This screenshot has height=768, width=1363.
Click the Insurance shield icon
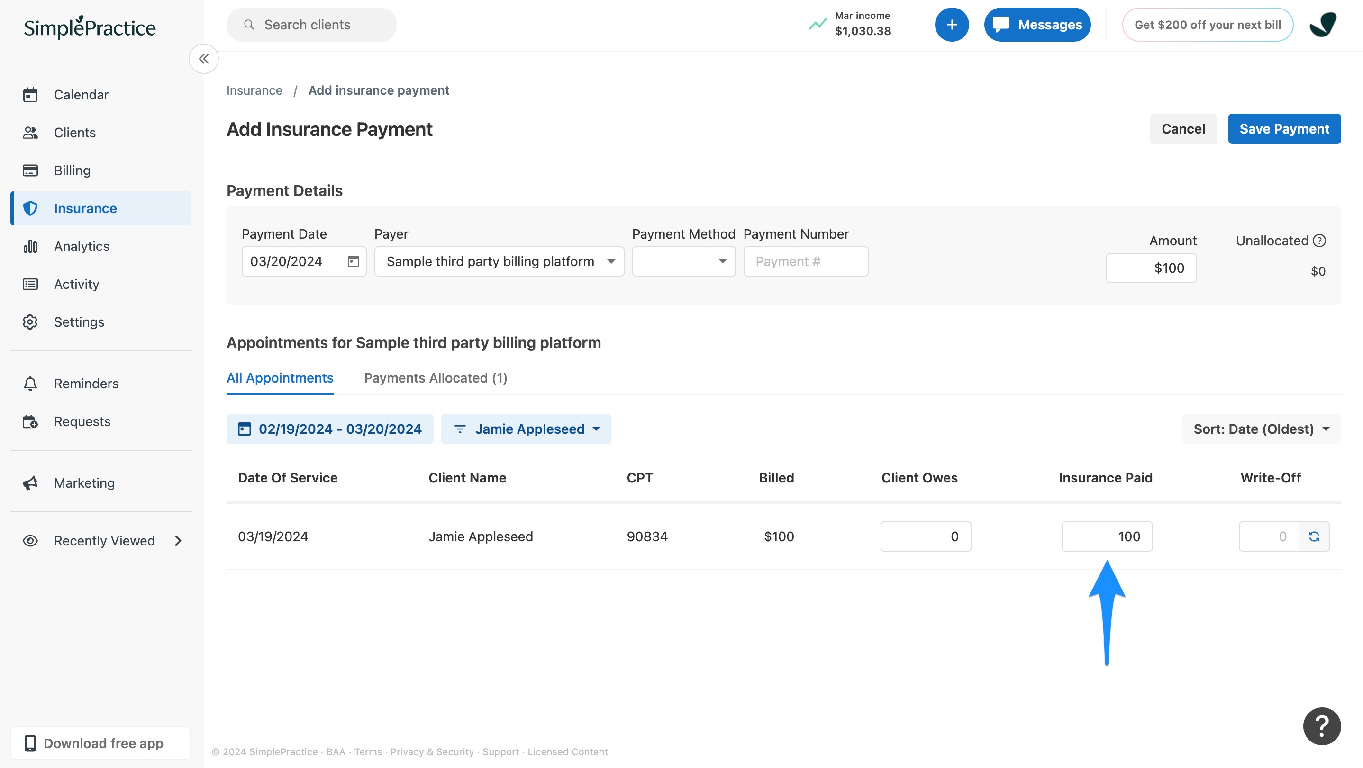pos(30,208)
